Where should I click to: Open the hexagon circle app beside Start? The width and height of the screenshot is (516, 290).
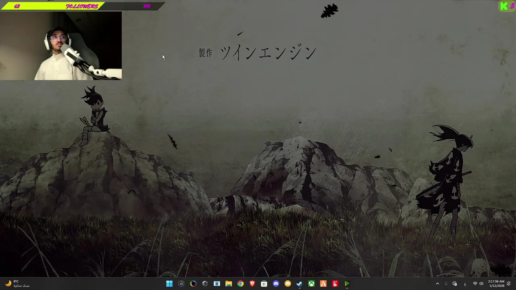181,284
